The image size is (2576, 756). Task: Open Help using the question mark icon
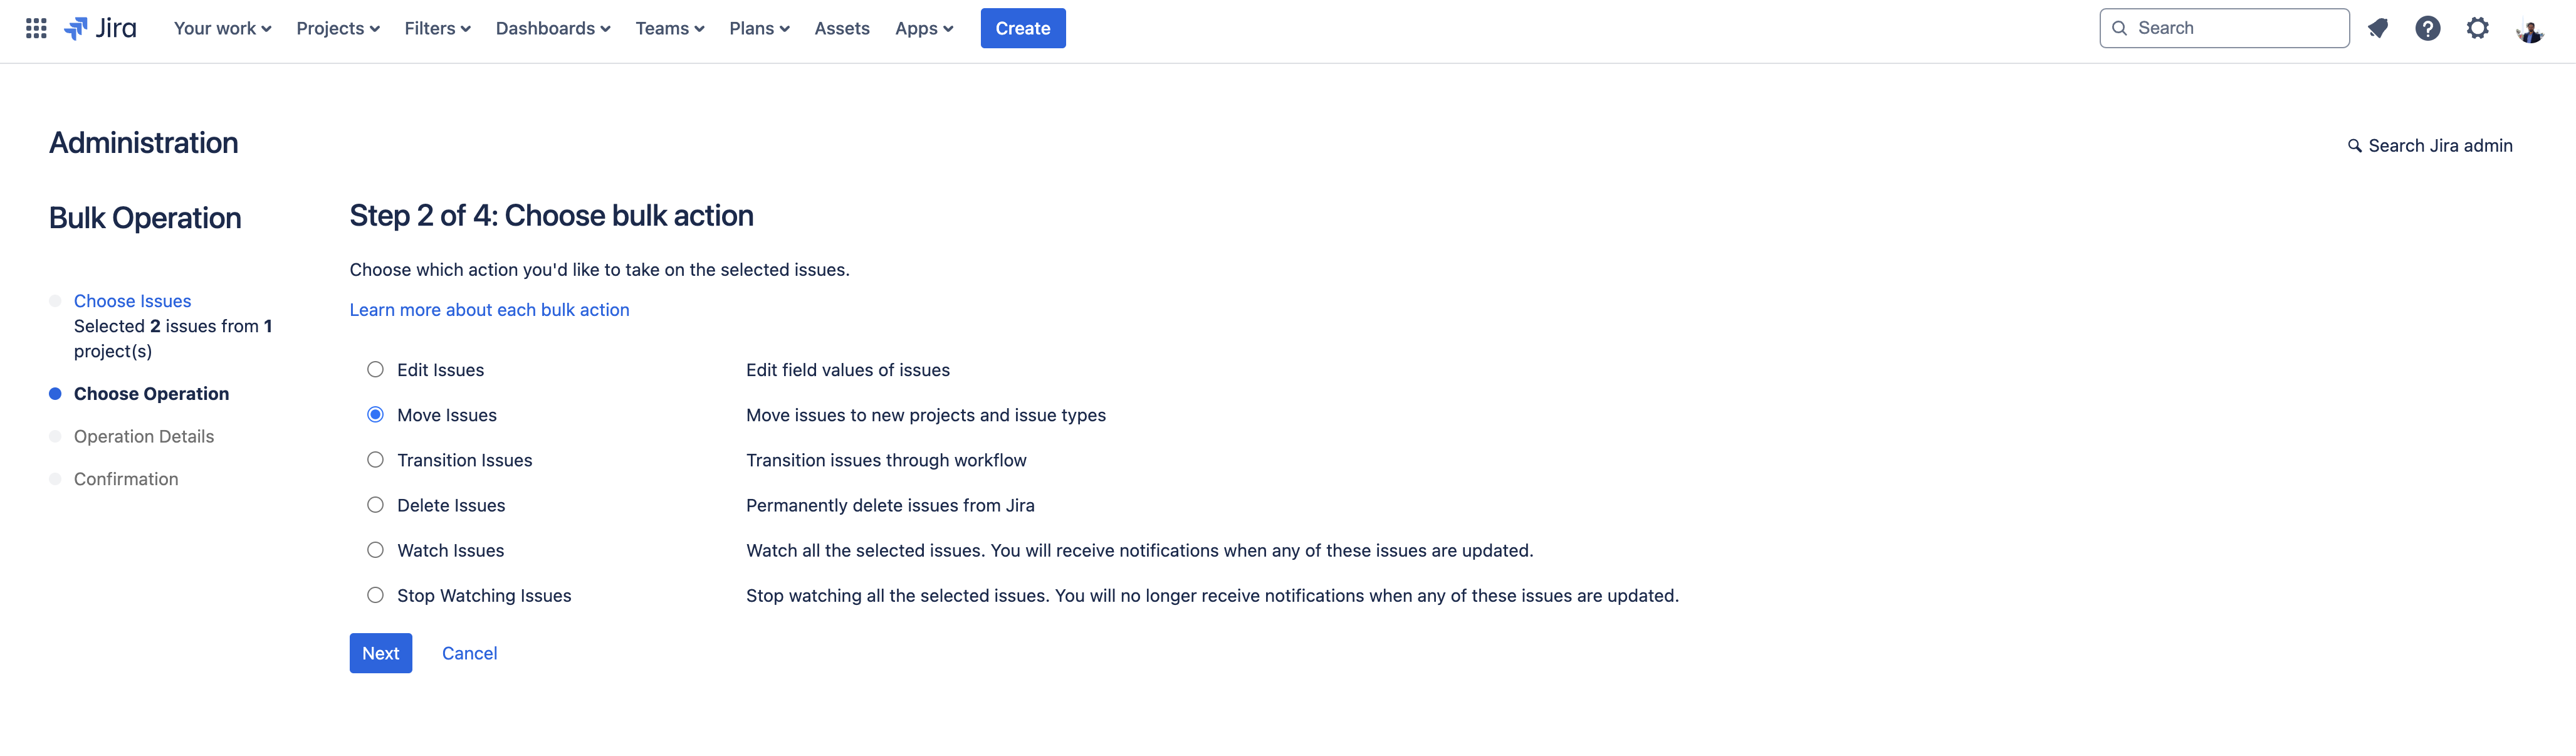pos(2428,28)
